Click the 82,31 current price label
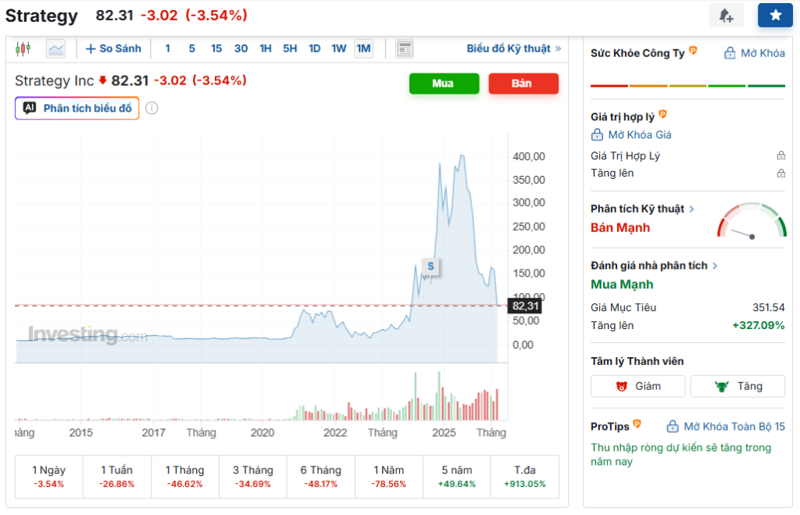This screenshot has width=800, height=515. (525, 306)
